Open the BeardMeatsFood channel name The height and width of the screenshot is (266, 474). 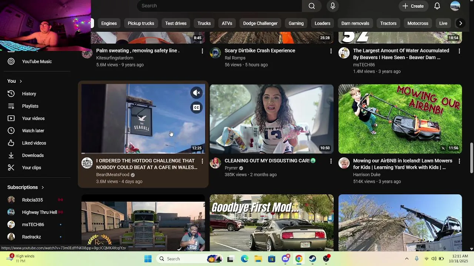[x=113, y=175]
